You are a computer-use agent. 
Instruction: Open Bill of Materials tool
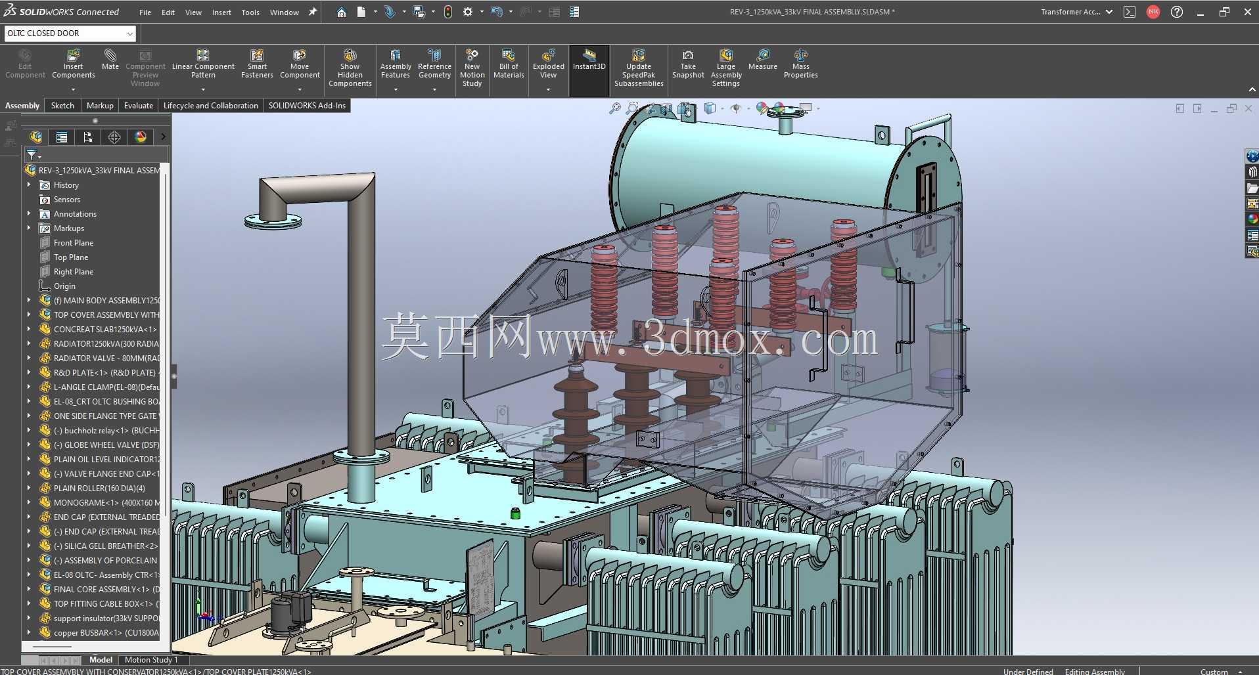point(509,64)
